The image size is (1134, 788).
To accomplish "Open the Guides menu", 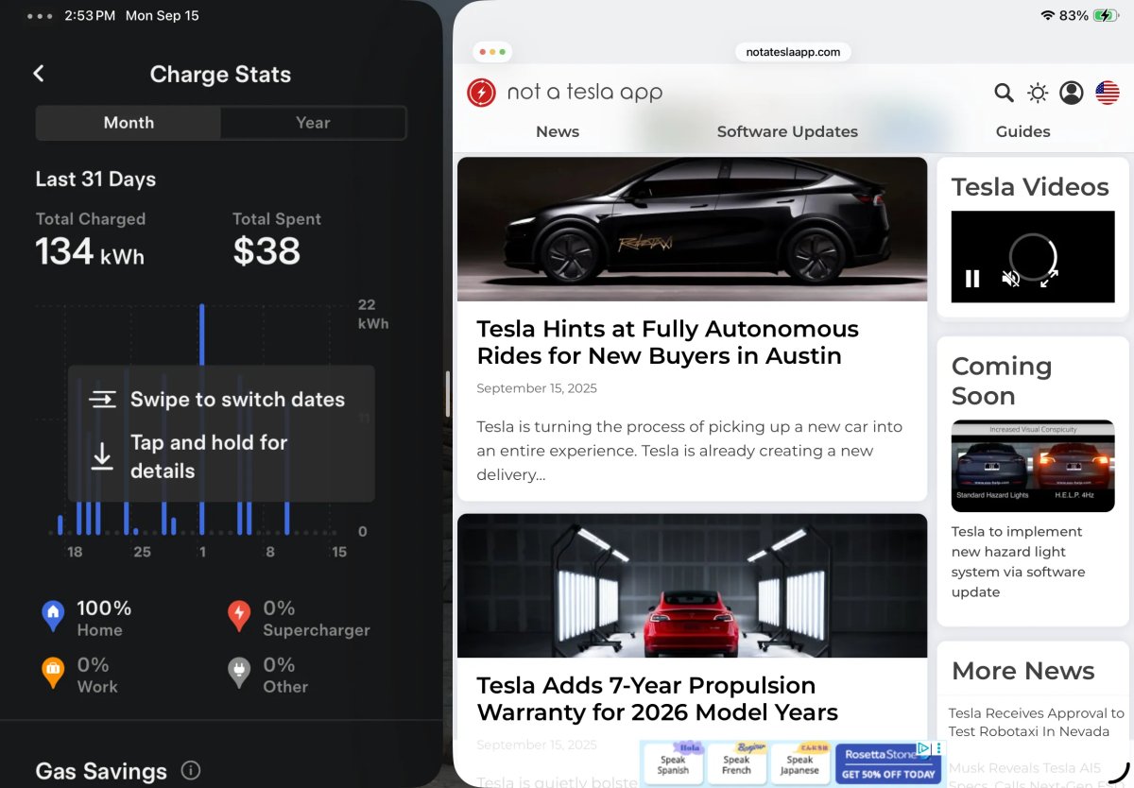I will [1023, 132].
